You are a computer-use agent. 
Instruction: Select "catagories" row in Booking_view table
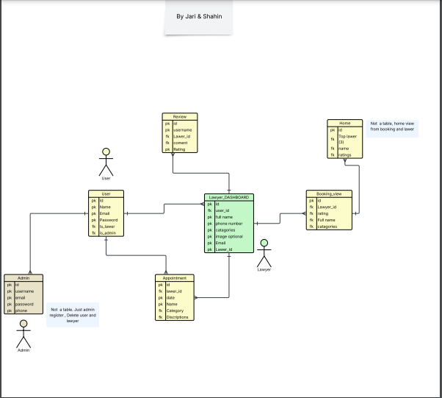point(329,227)
